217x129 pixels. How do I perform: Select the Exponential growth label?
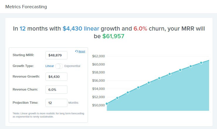72,66
